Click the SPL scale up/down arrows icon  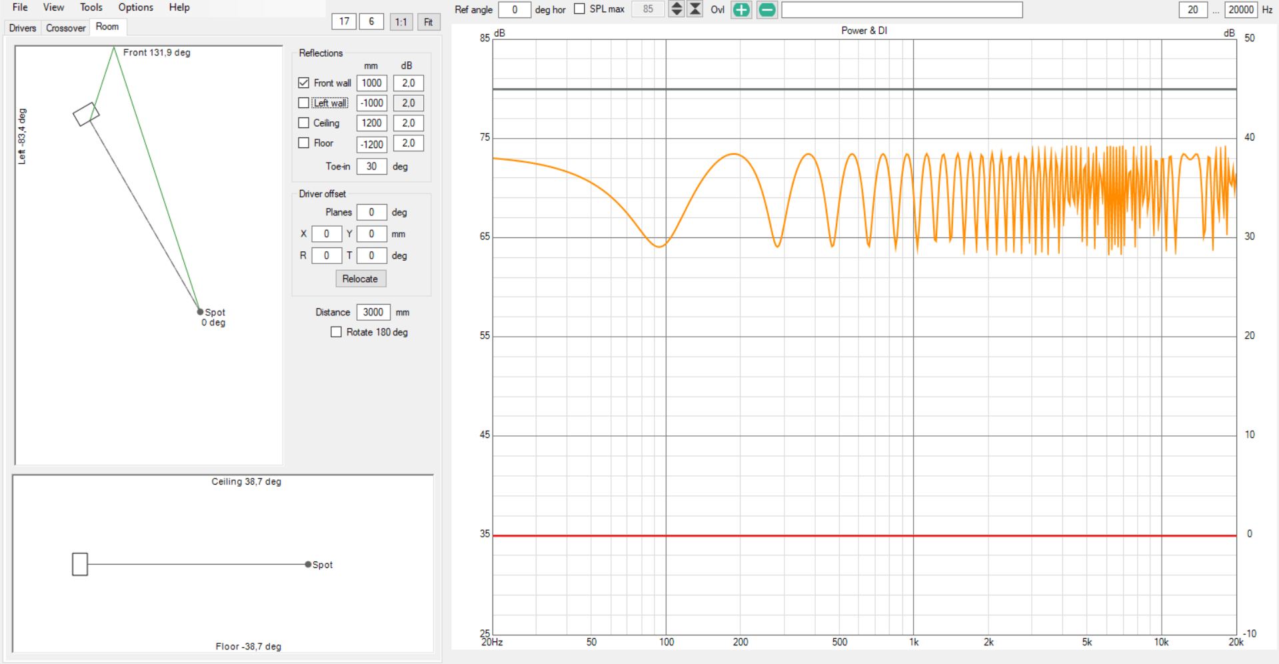(x=676, y=9)
